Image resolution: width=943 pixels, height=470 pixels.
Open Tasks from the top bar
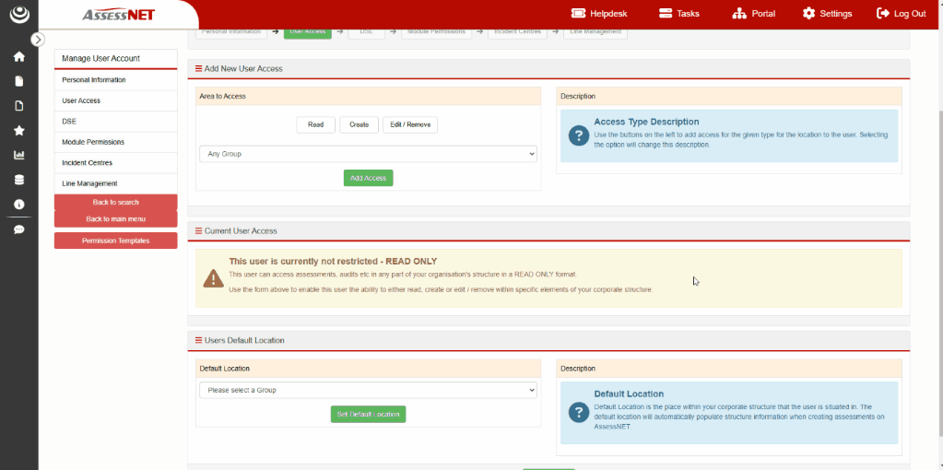679,13
